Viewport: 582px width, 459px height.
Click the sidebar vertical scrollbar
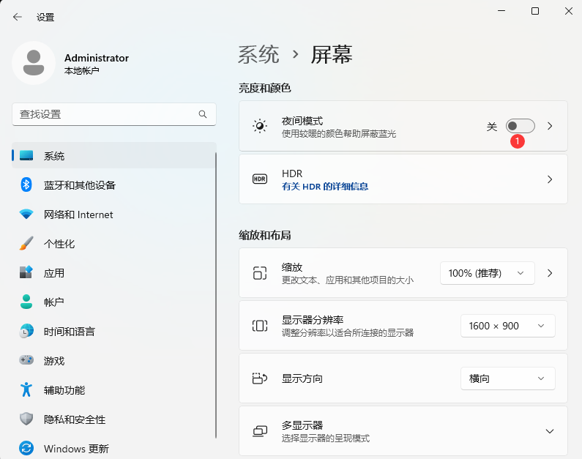pos(216,295)
